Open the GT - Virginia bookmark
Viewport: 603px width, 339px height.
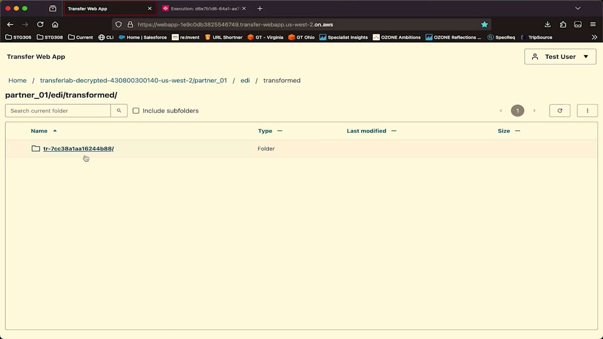pos(266,37)
